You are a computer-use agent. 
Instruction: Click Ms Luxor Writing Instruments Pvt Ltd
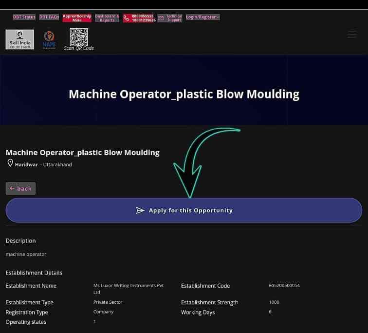129,289
